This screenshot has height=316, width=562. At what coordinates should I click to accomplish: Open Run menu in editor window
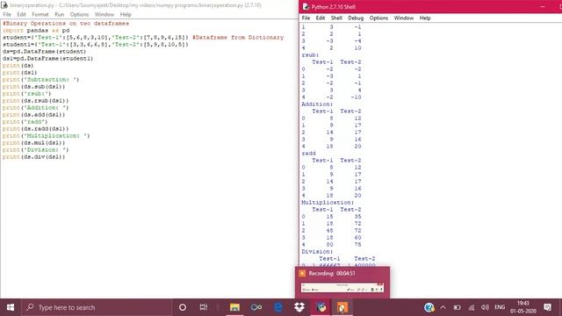[59, 14]
